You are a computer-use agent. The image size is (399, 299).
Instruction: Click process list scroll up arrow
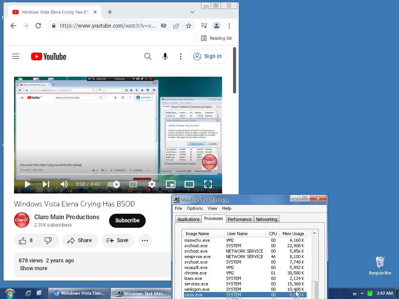[315, 233]
